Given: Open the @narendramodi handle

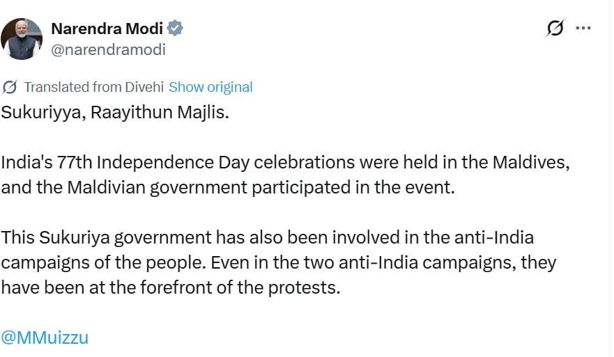Looking at the screenshot, I should (108, 49).
